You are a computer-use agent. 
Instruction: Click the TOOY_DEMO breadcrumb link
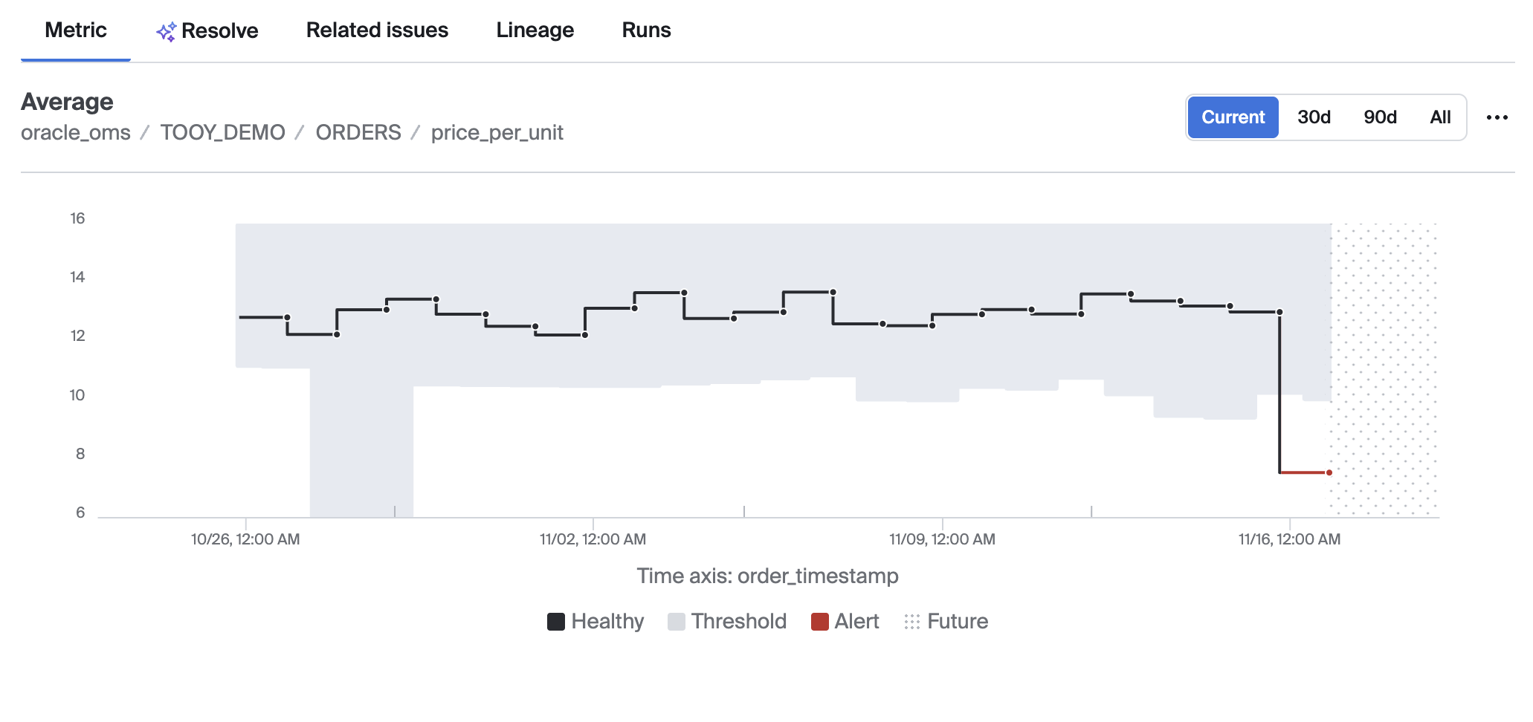[222, 133]
